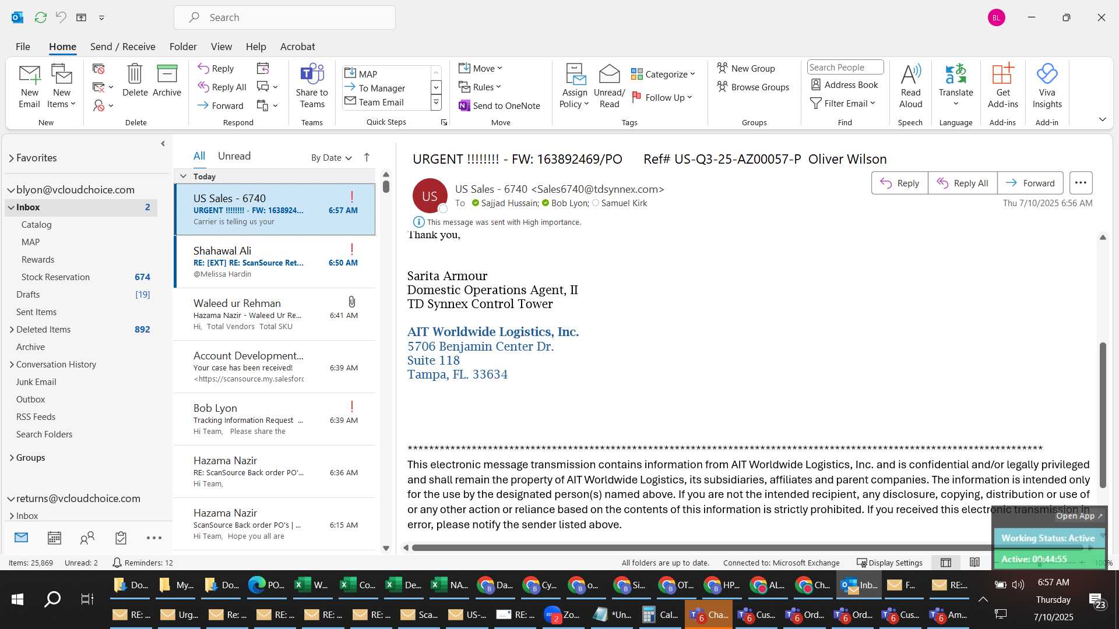Show All messages in list
The width and height of the screenshot is (1119, 629).
[199, 156]
